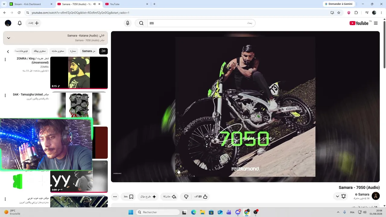Open Microsoft Store from taskbar
Viewport: 386px width, 217px height.
211,212
